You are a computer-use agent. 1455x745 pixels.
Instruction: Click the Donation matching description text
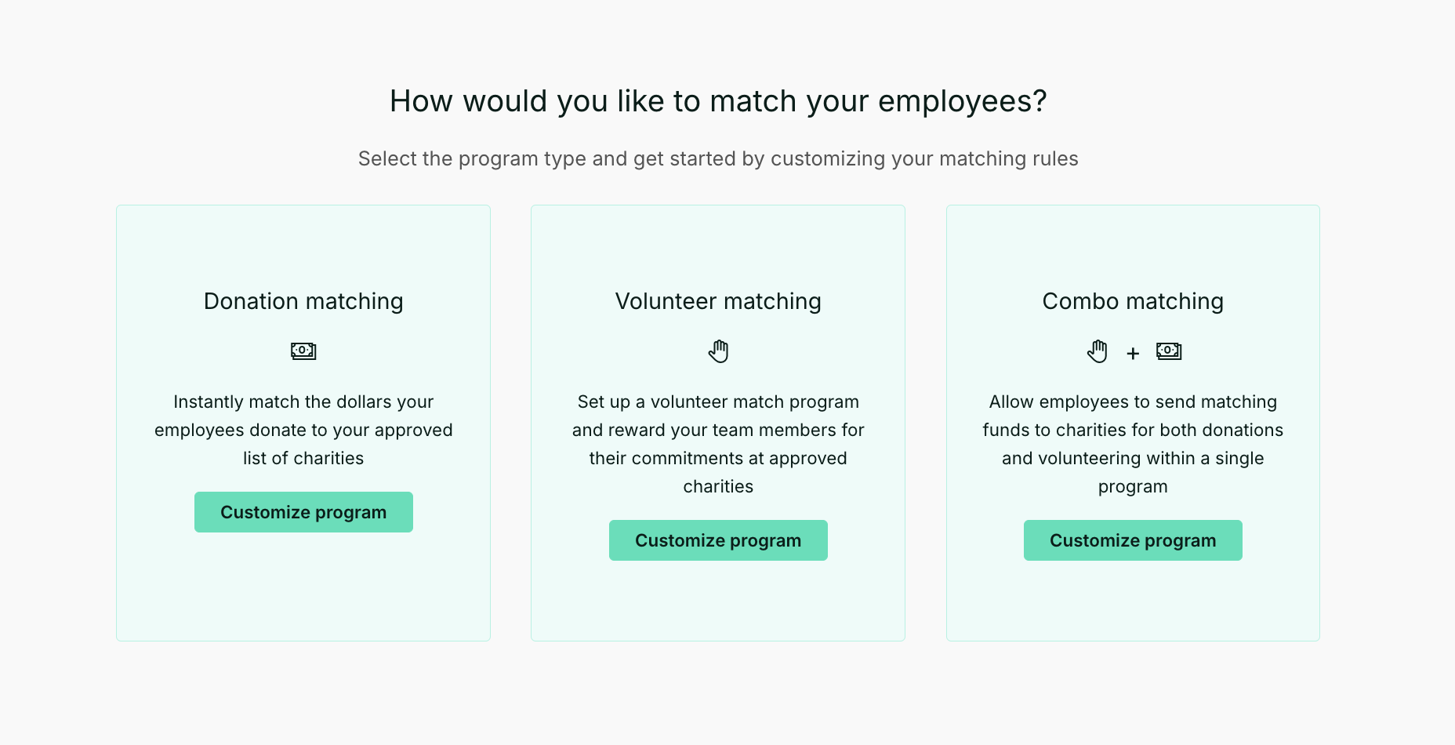[x=303, y=430]
